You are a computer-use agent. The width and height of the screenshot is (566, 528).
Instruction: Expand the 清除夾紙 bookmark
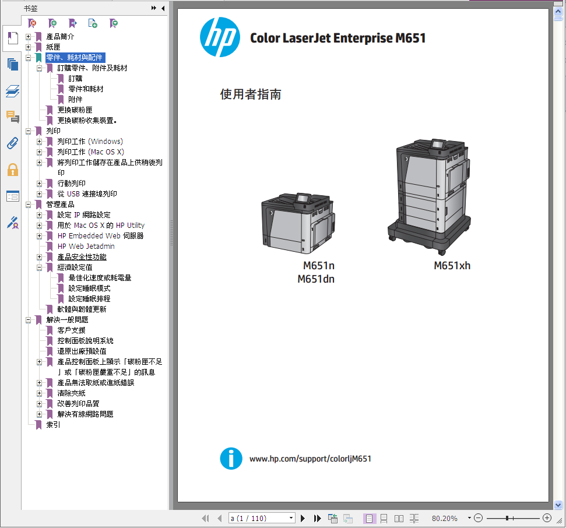tap(39, 393)
